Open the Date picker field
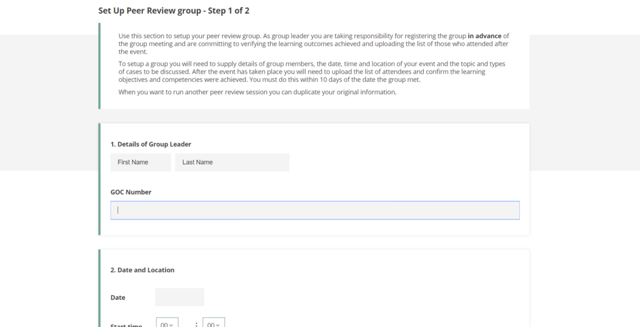 pyautogui.click(x=179, y=297)
